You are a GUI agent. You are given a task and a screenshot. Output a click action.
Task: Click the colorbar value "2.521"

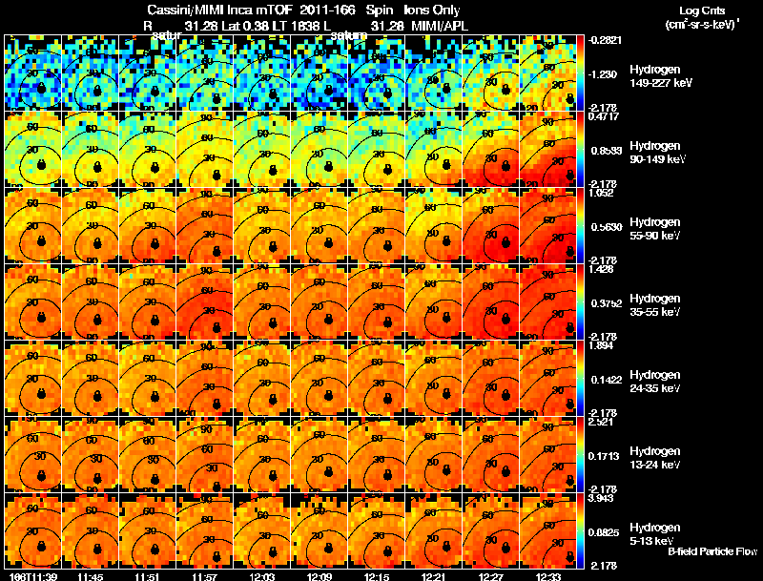click(602, 423)
